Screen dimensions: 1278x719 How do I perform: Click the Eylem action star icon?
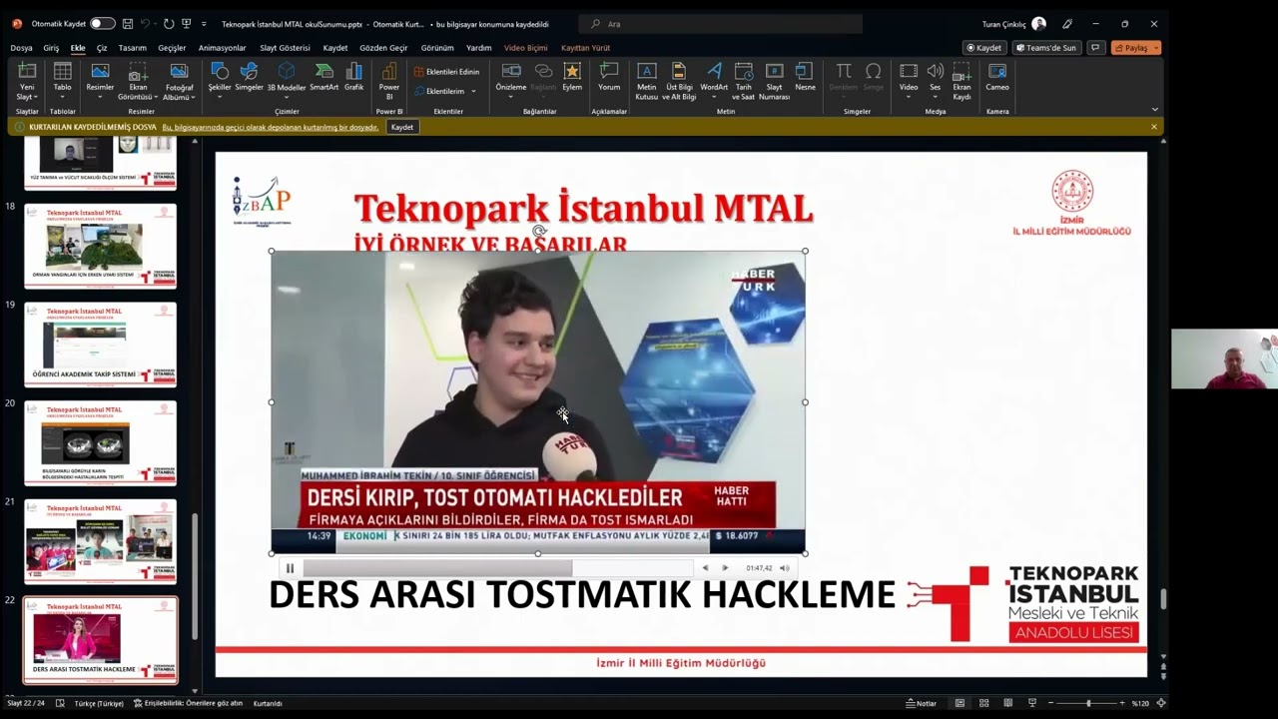point(572,77)
